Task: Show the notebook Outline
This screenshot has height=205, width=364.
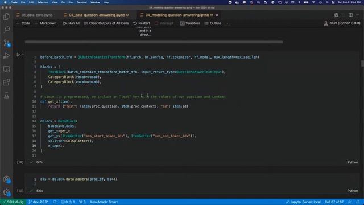Action: tap(213, 23)
